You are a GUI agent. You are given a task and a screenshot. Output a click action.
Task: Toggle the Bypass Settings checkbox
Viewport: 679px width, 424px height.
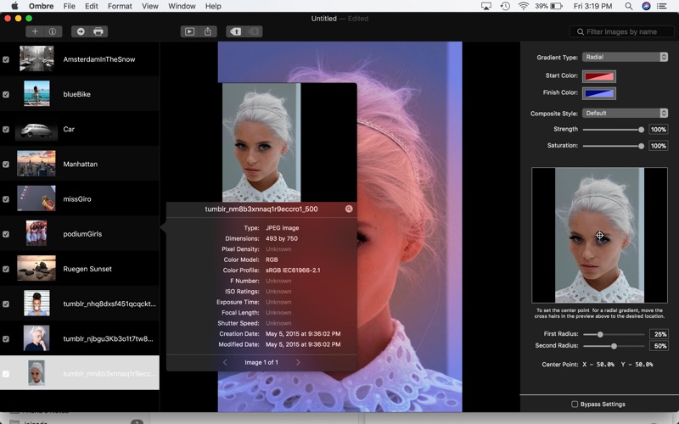tap(575, 404)
